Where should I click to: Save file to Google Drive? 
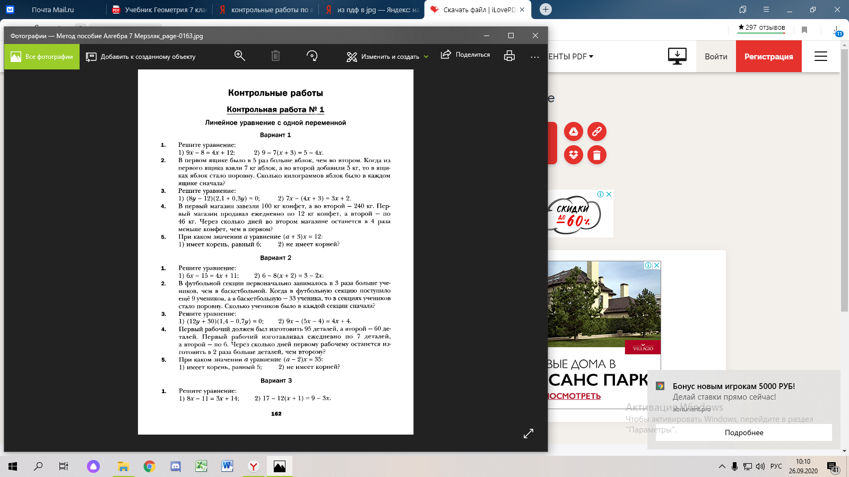point(574,131)
